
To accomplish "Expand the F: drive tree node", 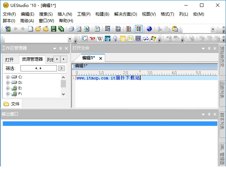I will (8, 94).
